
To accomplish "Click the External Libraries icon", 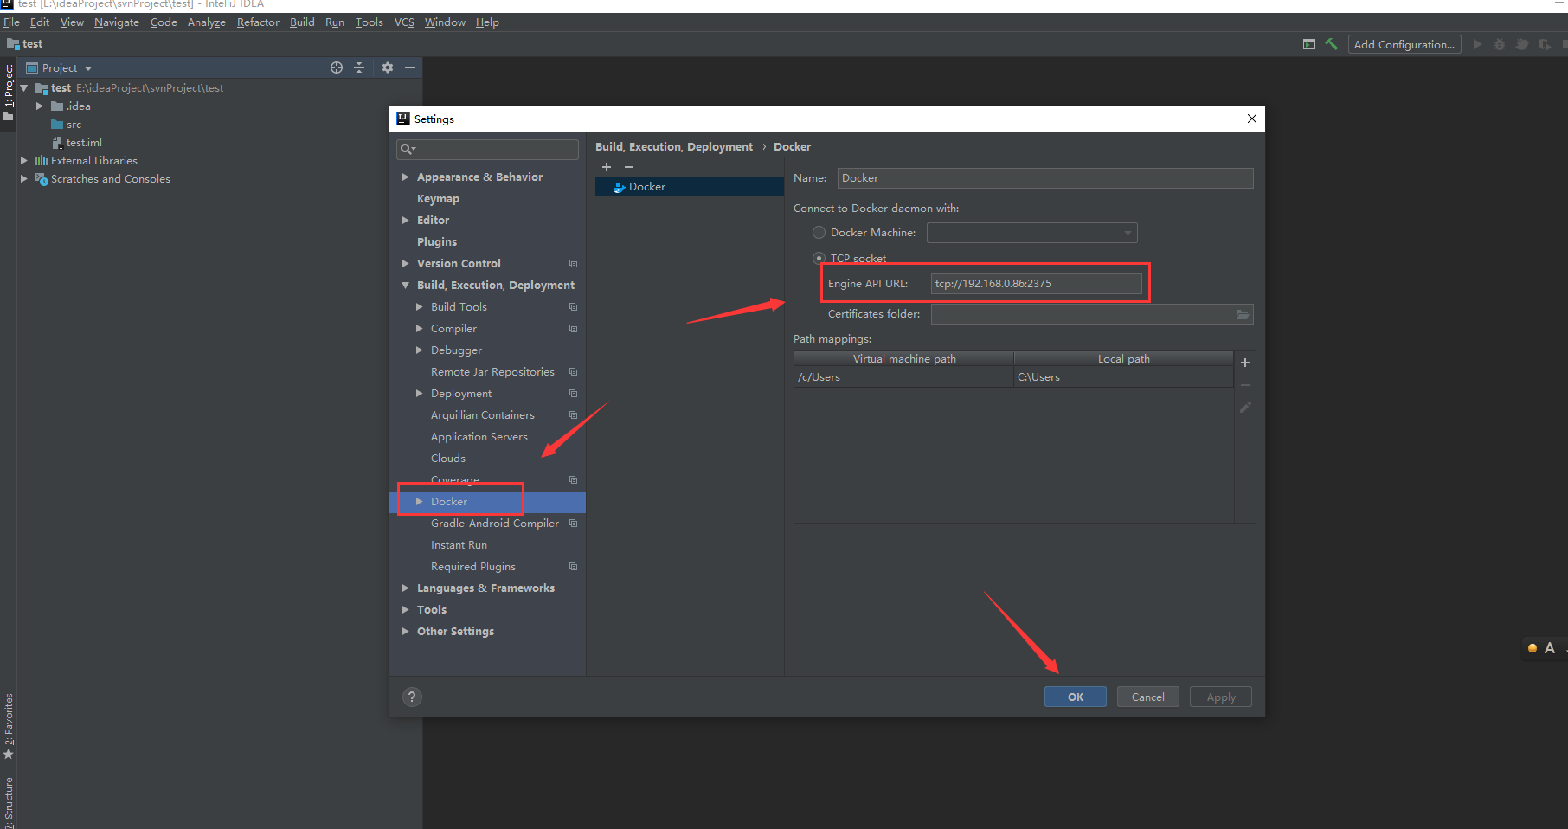I will 42,161.
